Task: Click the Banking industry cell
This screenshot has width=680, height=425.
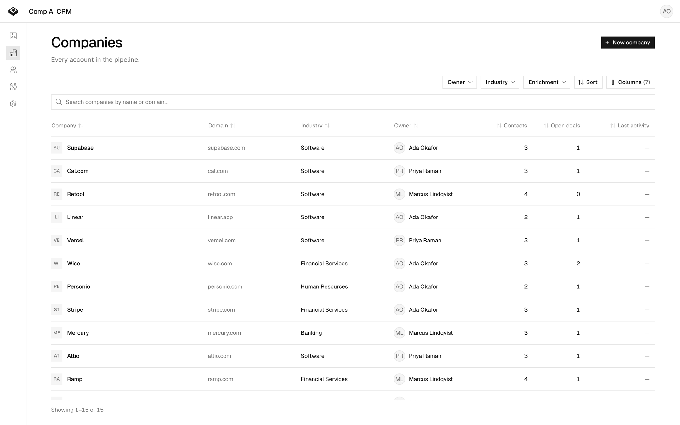Action: click(x=311, y=333)
